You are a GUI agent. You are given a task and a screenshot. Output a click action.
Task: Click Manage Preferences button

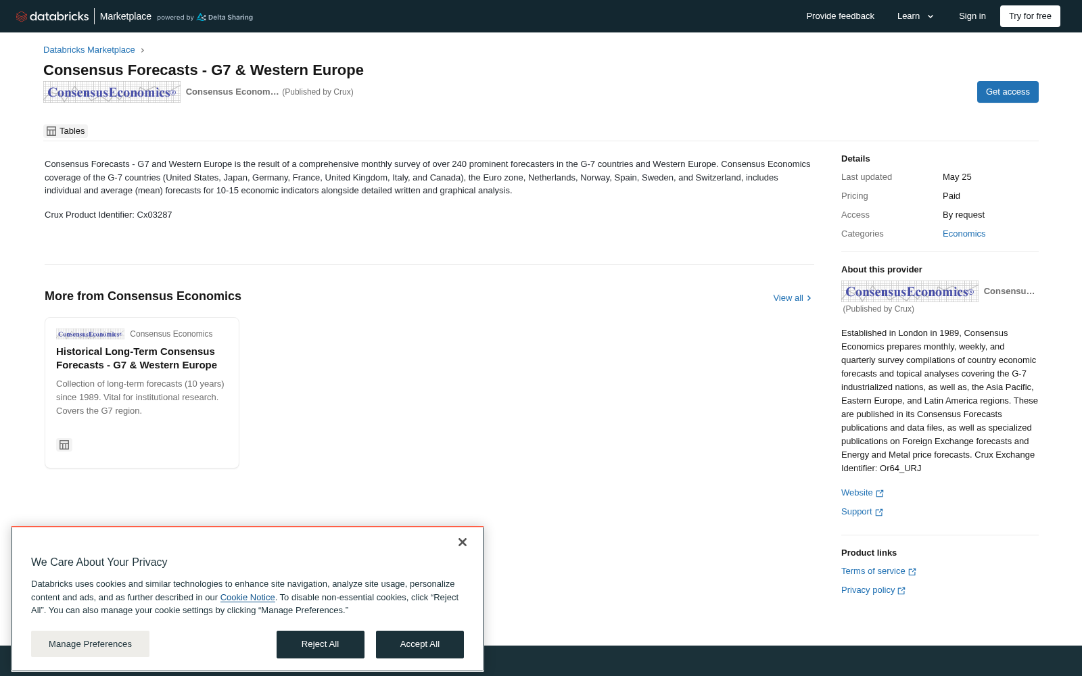[90, 644]
